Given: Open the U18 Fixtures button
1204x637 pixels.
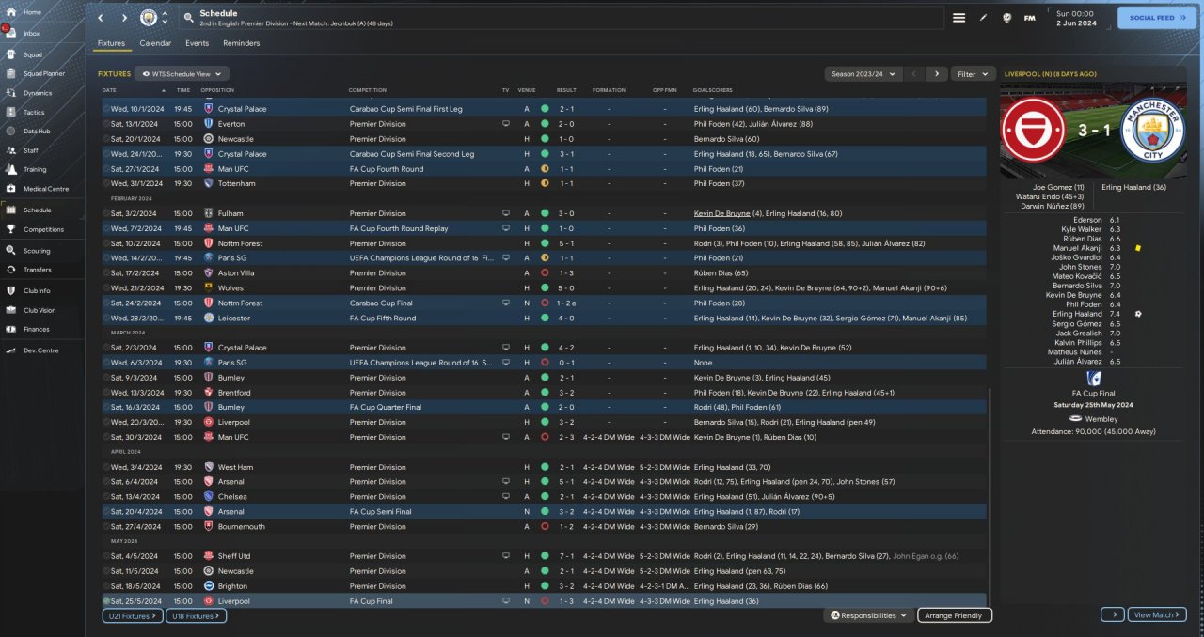Looking at the screenshot, I should coord(196,616).
